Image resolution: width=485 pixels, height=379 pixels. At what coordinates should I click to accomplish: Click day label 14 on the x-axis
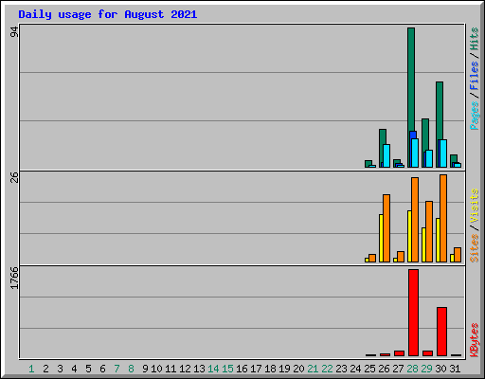coord(213,369)
